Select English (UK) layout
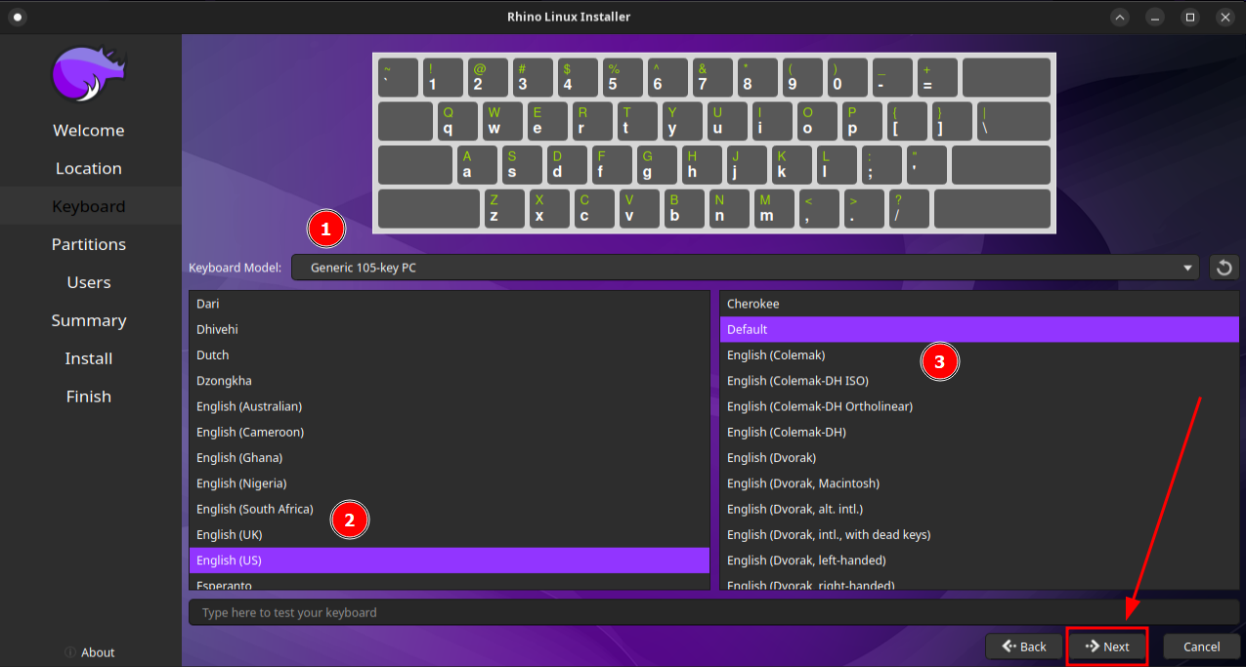This screenshot has width=1246, height=667. click(x=450, y=534)
